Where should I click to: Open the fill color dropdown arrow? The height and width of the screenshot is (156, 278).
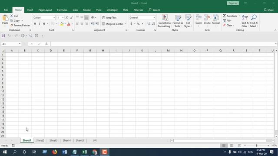[x=65, y=24]
